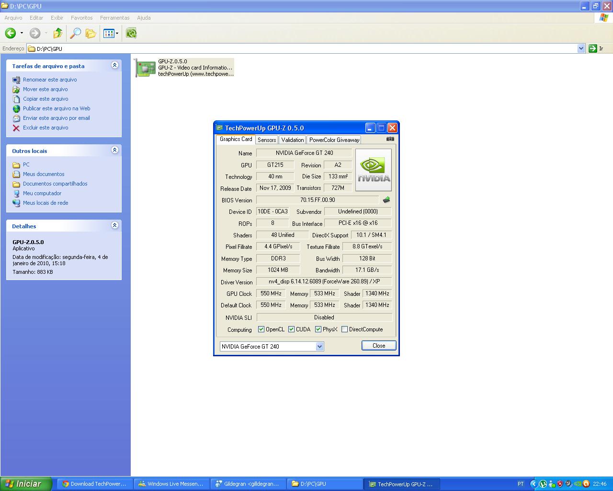Viewport: 613px width, 491px height.
Task: Click Excluir este arquivo link
Action: tap(45, 128)
